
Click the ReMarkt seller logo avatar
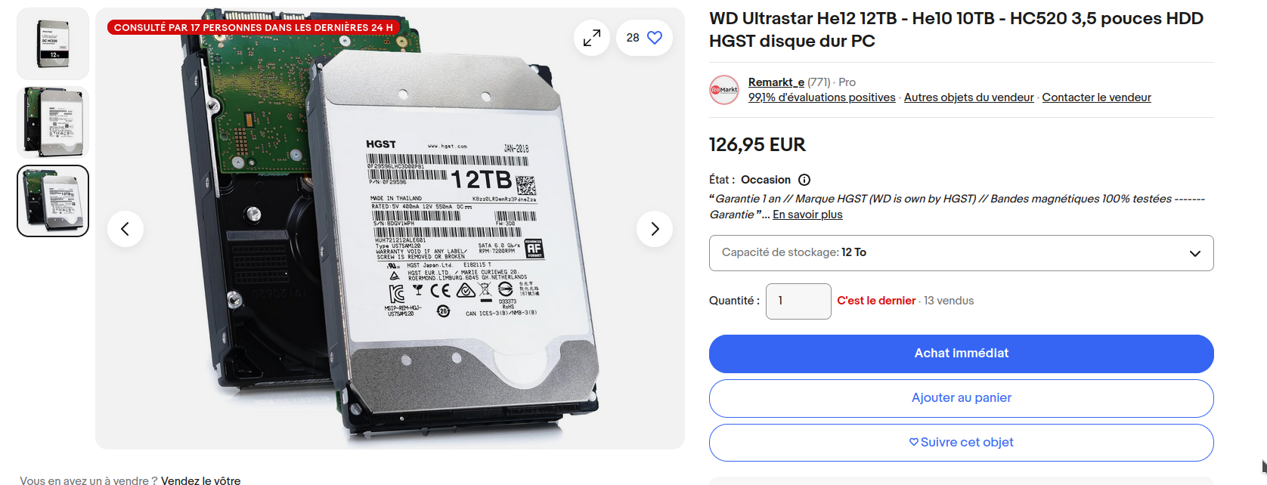click(x=724, y=90)
